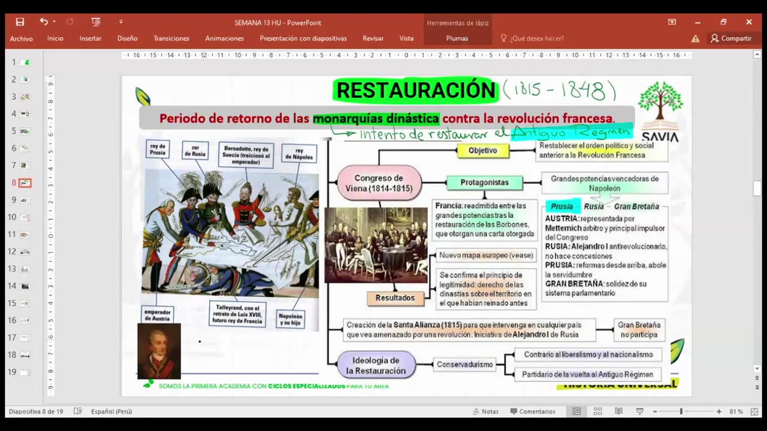Toggle the Comentarios pane
Image resolution: width=767 pixels, height=431 pixels.
tap(533, 412)
